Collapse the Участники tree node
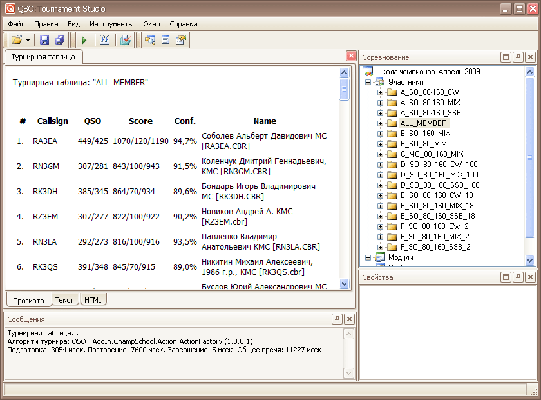The height and width of the screenshot is (400, 541). 369,82
